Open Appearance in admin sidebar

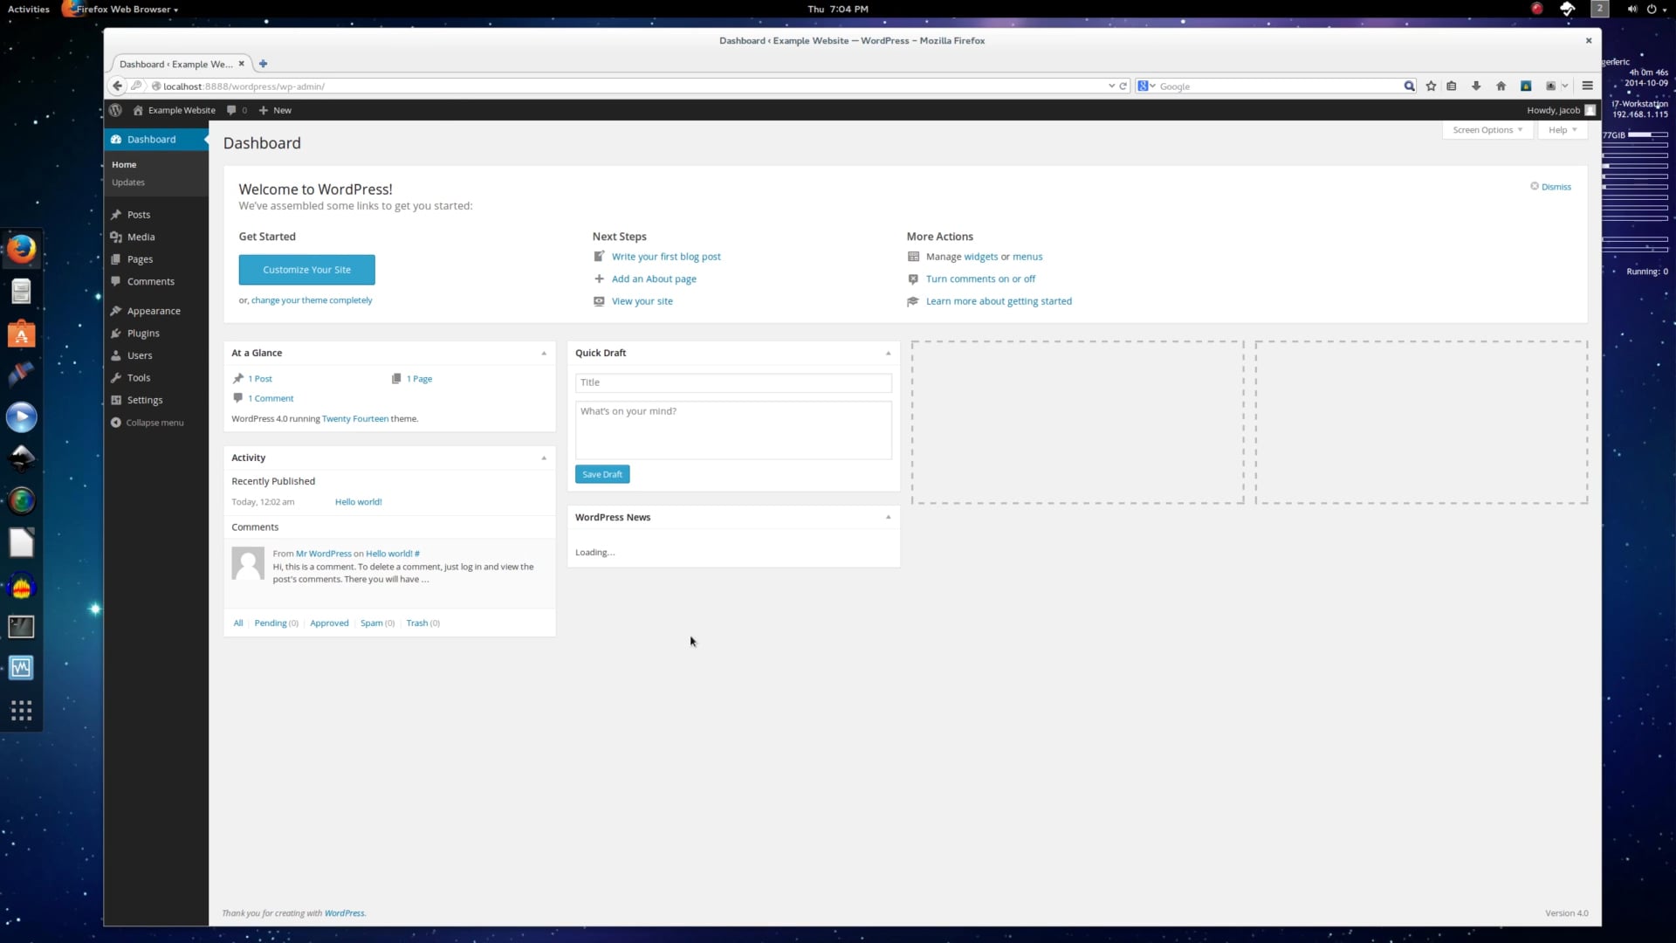(x=154, y=311)
